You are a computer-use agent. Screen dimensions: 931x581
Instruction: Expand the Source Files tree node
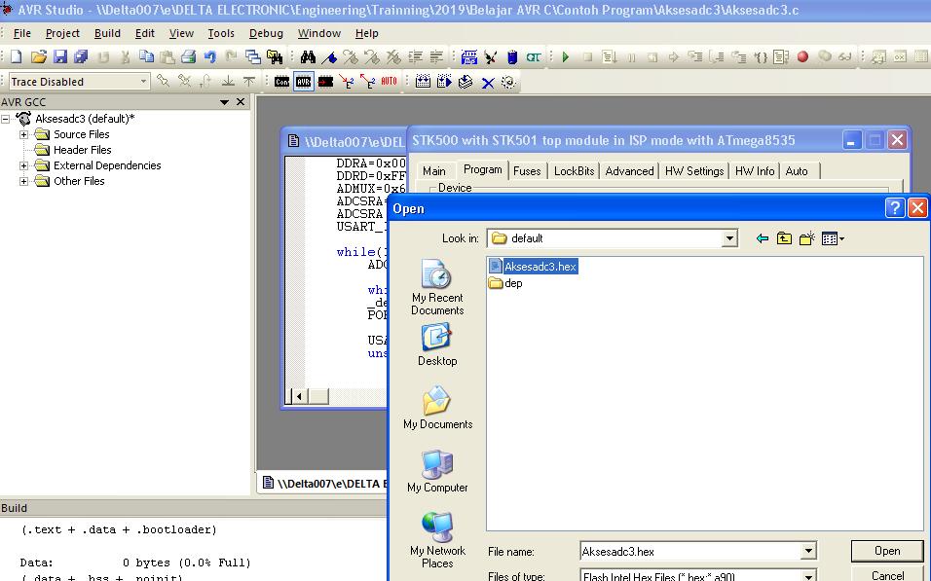[24, 134]
